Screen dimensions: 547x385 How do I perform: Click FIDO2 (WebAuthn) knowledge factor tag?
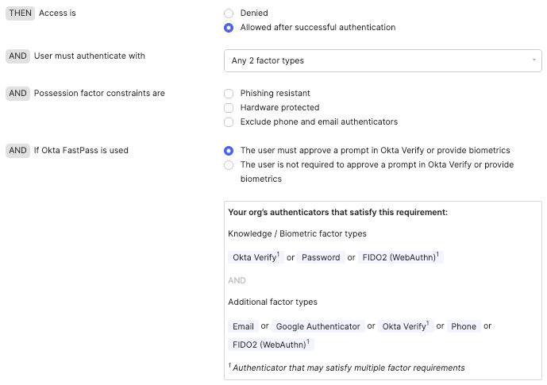(x=400, y=257)
